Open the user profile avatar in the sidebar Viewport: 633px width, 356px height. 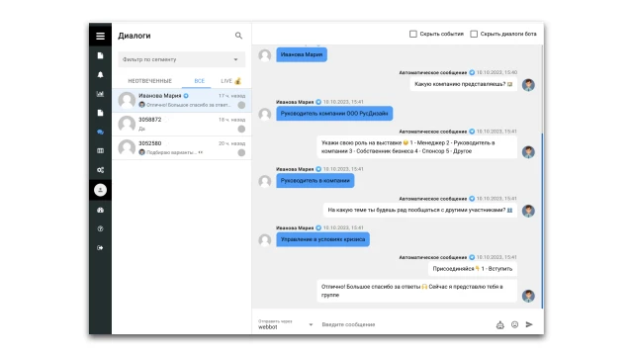(100, 190)
